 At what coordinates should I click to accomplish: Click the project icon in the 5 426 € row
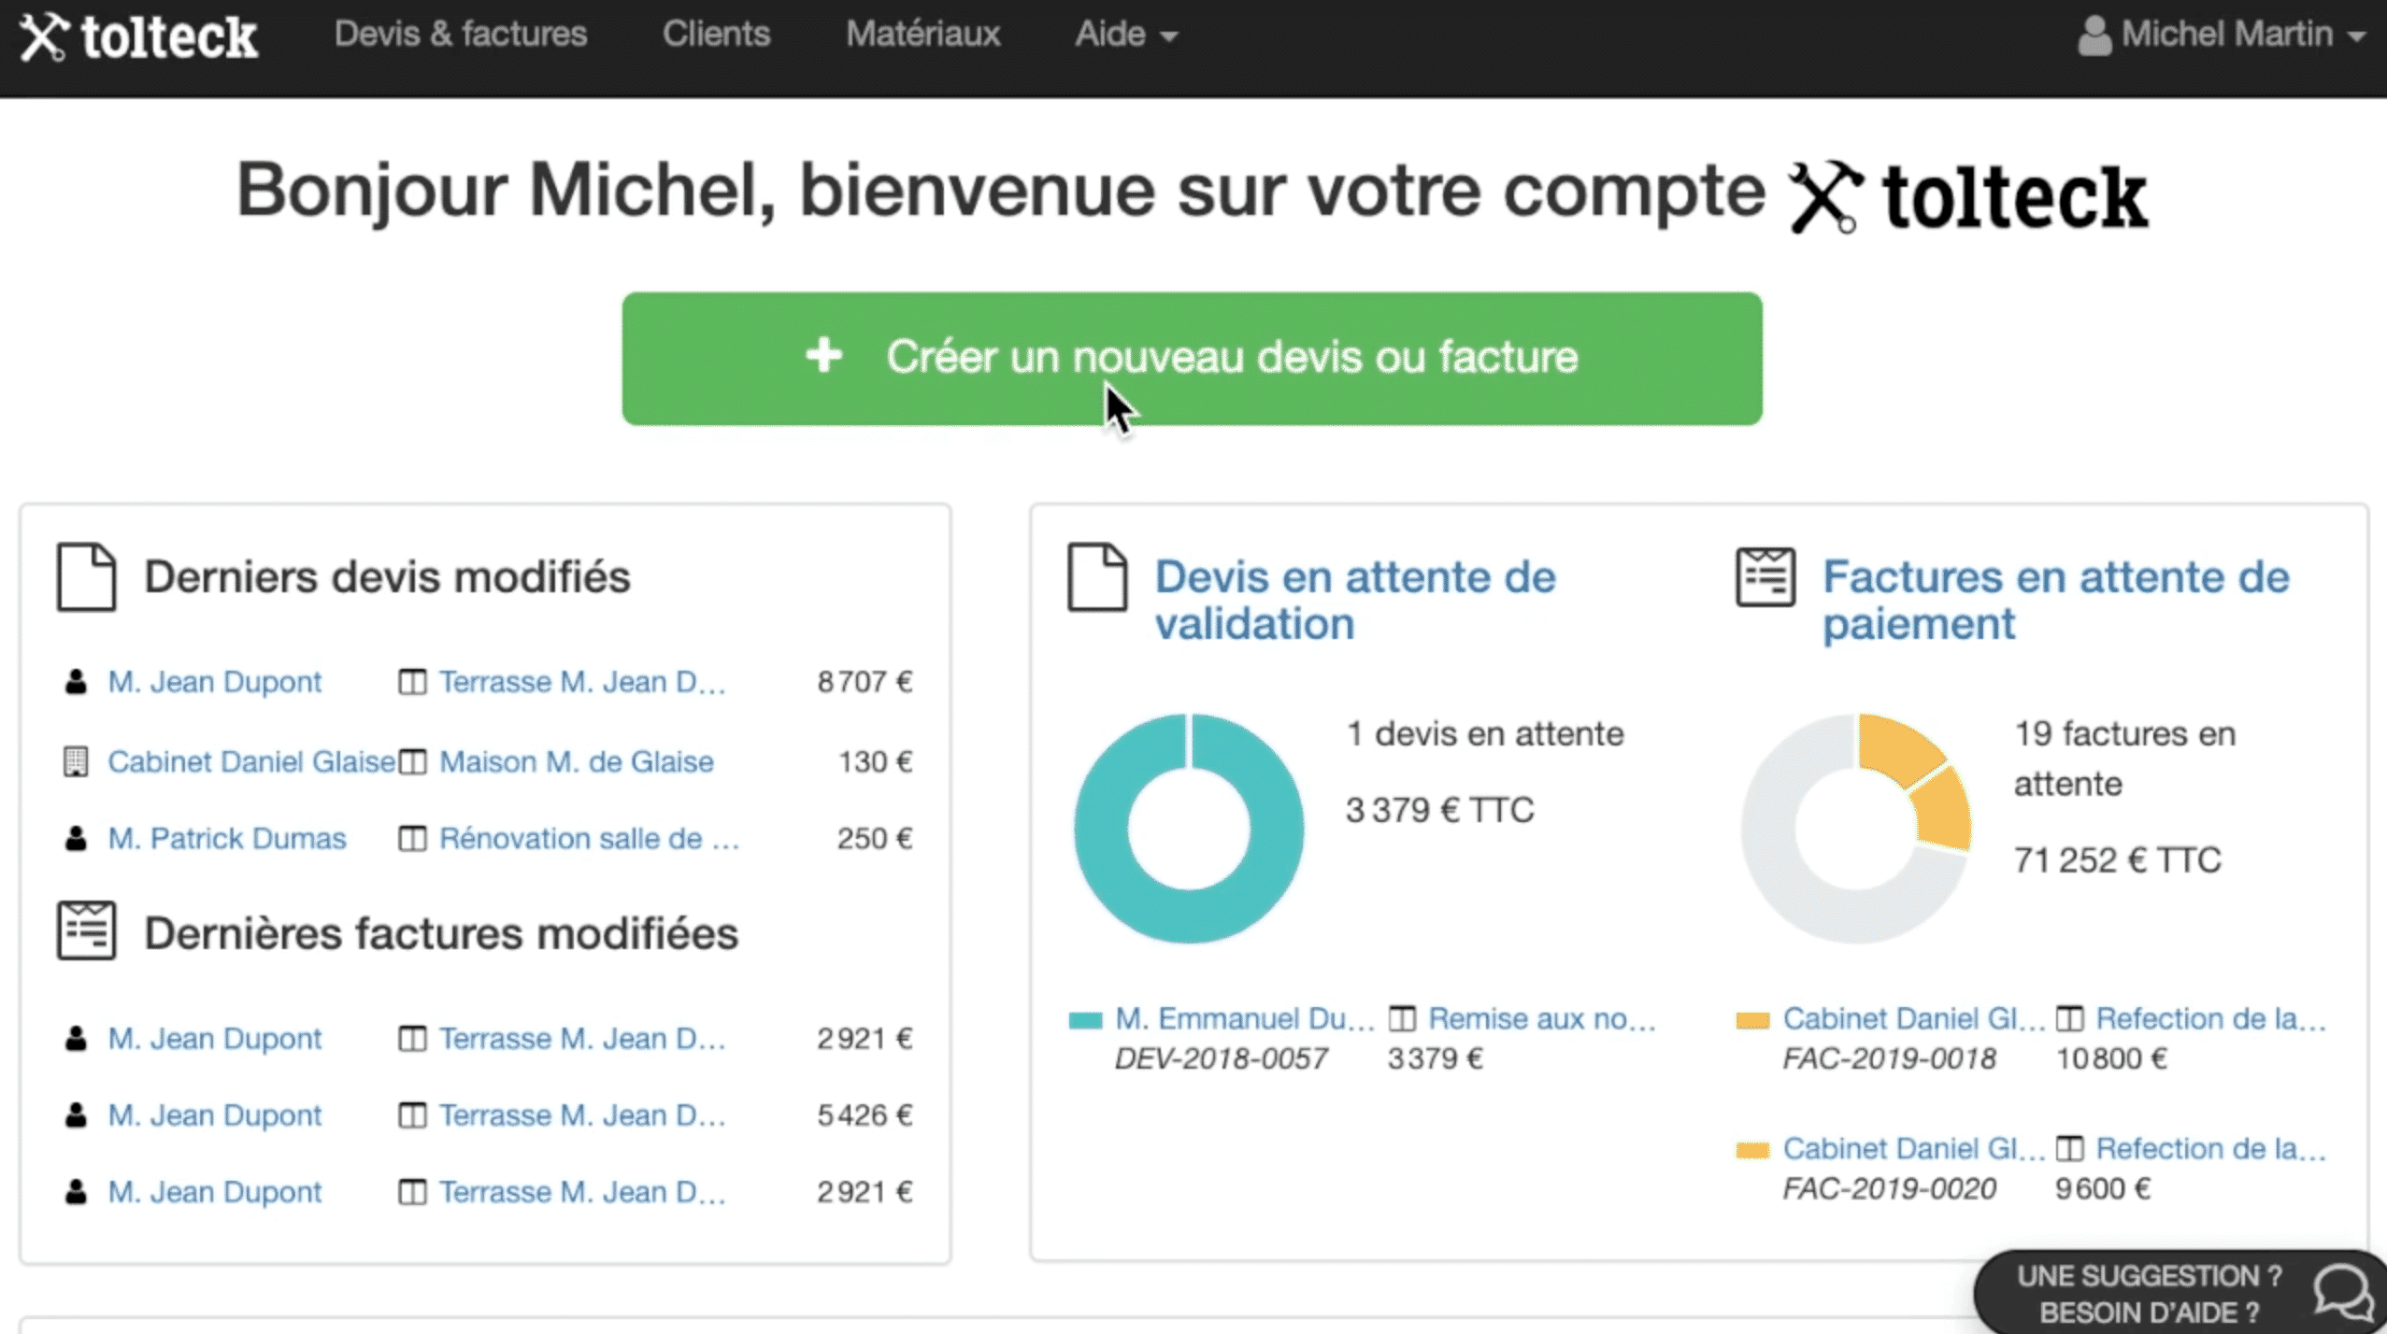coord(412,1115)
